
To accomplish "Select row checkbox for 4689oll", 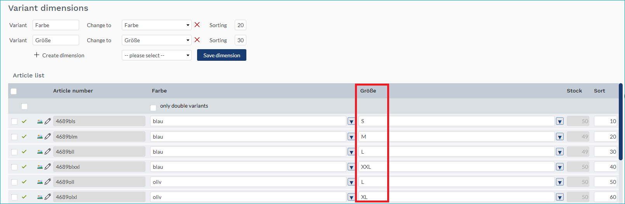I will coord(14,182).
